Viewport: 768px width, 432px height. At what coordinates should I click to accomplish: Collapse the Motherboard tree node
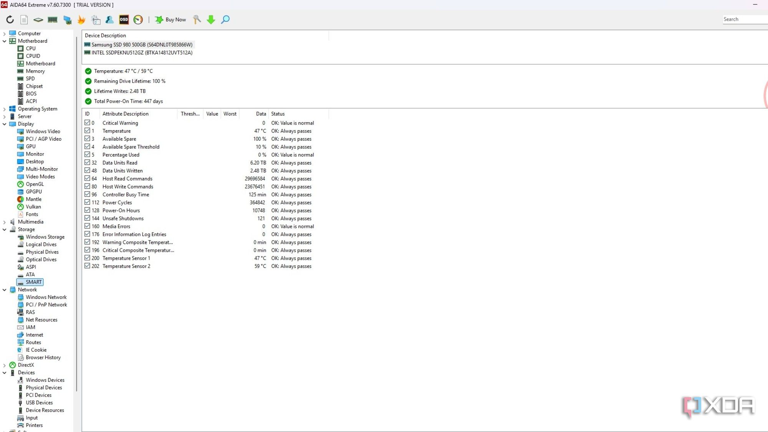pos(4,41)
